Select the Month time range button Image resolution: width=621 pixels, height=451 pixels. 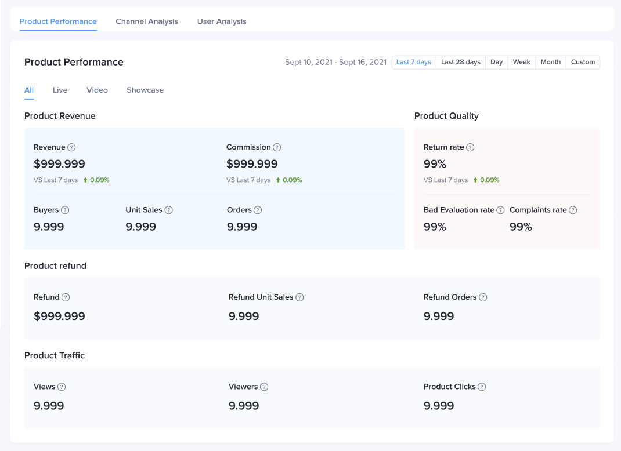coord(550,62)
